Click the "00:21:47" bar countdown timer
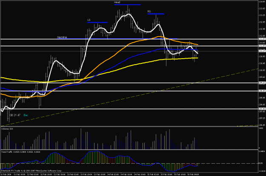 tap(15, 115)
